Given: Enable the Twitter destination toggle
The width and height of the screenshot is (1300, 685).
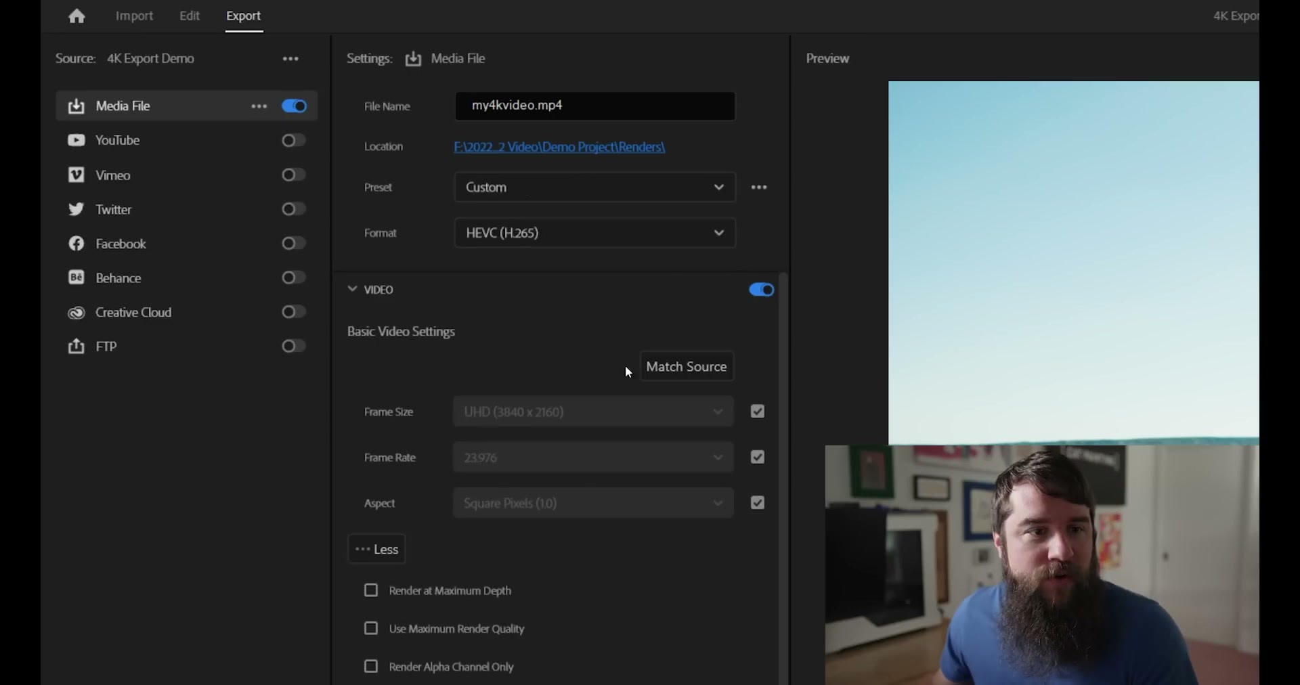Looking at the screenshot, I should point(293,209).
